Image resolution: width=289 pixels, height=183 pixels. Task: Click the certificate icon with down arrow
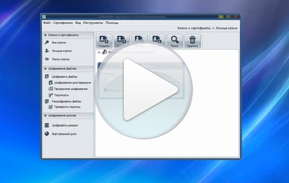pyautogui.click(x=157, y=41)
